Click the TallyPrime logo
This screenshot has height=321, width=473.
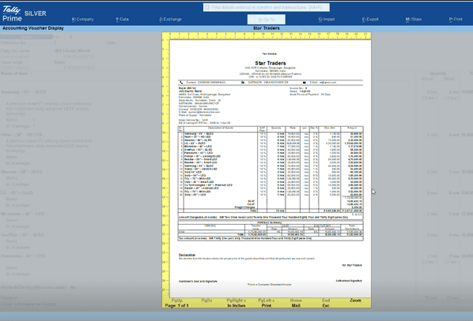coord(12,14)
